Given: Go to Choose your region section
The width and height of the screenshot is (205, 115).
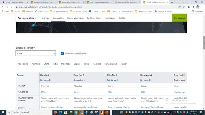Looking at the screenshot, I should pyautogui.click(x=75, y=18).
